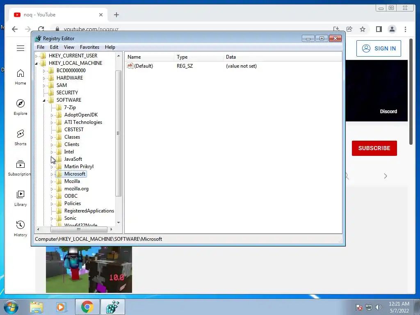The height and width of the screenshot is (315, 420).
Task: Click the Registry Editor title bar icon
Action: click(x=38, y=39)
